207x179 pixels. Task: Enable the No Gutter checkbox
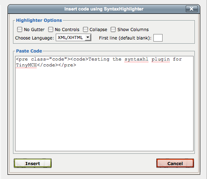20,29
